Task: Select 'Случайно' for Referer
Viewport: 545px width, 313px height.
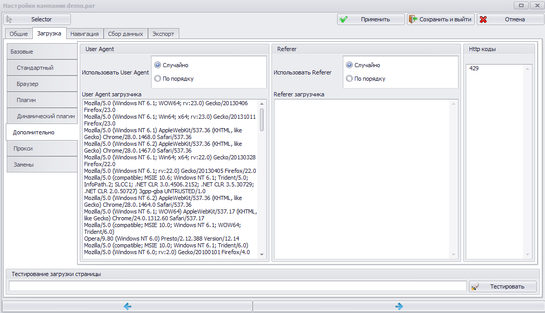Action: coord(349,65)
